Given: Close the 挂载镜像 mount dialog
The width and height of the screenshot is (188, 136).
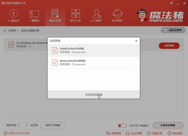Looking at the screenshot, I should pyautogui.click(x=136, y=41).
